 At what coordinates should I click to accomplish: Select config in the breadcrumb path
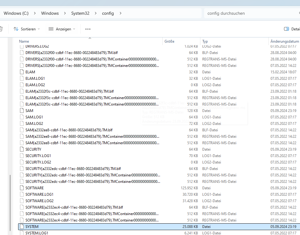pos(108,13)
